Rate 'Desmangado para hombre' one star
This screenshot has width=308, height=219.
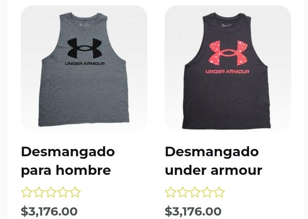[x=26, y=192]
